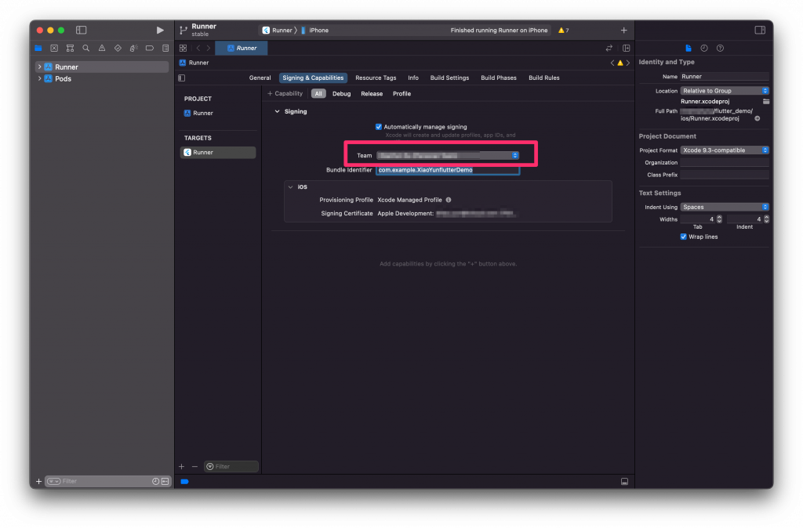Open the Location dropdown
This screenshot has height=528, width=803.
pyautogui.click(x=725, y=91)
